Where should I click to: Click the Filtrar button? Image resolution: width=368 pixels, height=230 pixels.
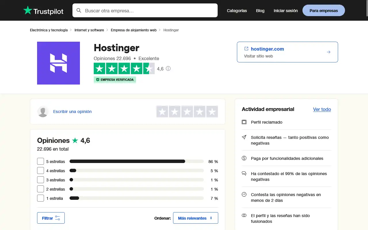(x=51, y=218)
